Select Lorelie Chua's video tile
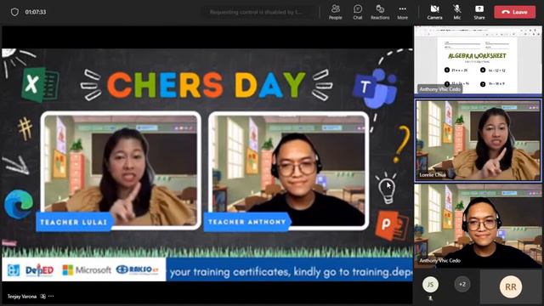This screenshot has width=544, height=306. [x=478, y=140]
